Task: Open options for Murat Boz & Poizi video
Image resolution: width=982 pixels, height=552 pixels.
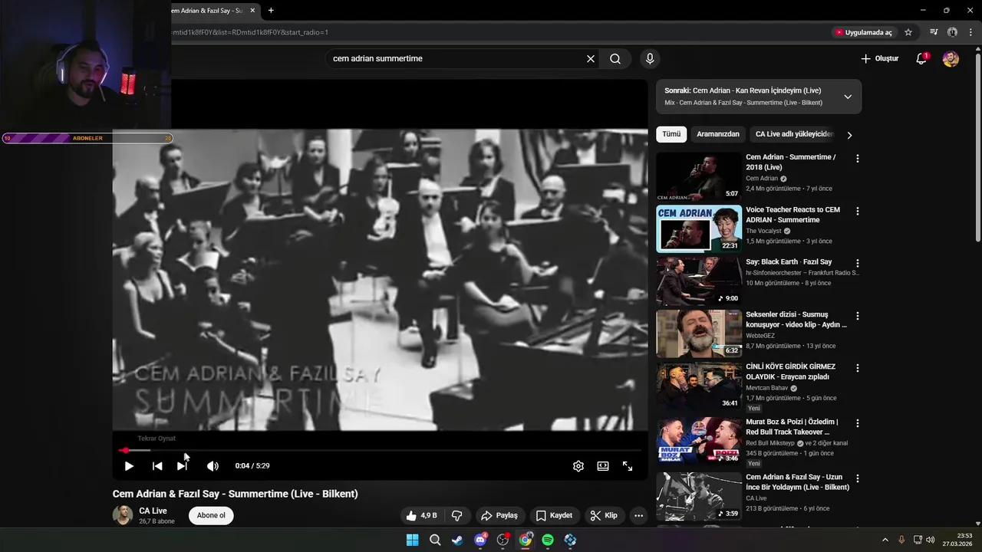Action: tap(858, 423)
